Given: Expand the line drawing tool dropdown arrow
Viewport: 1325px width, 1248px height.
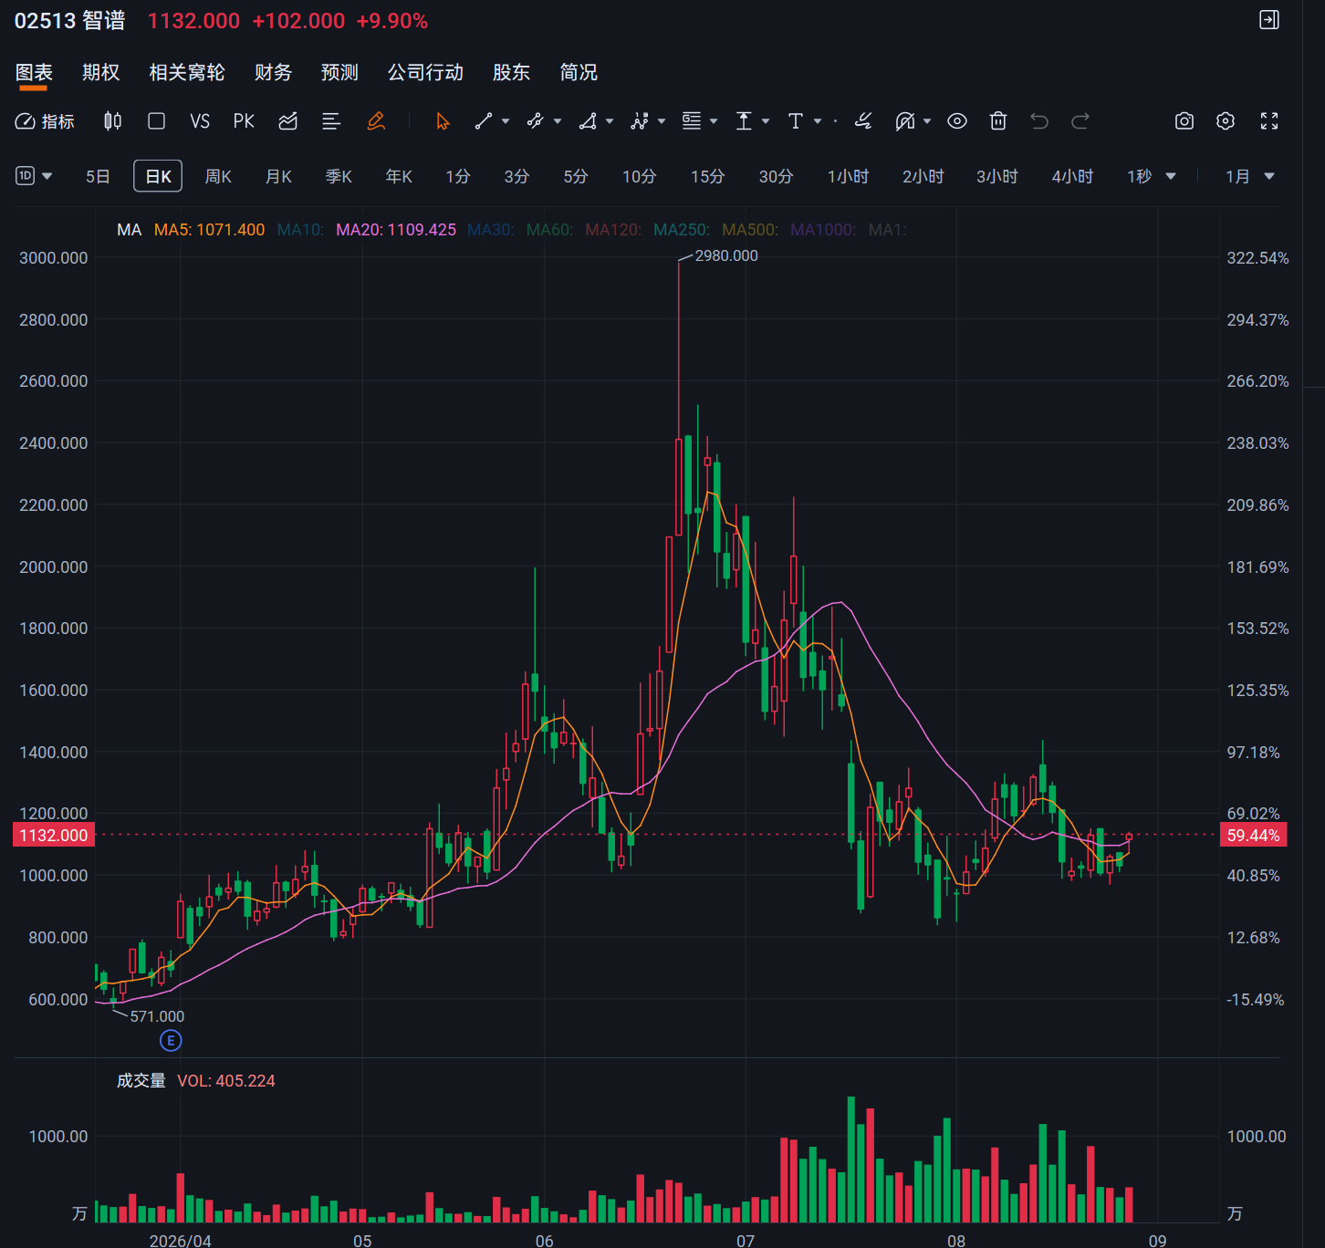Looking at the screenshot, I should pyautogui.click(x=506, y=121).
